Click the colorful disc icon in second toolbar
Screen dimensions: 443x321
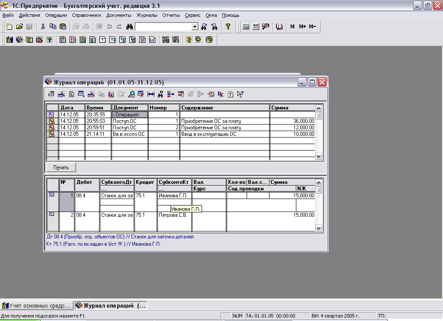[209, 39]
